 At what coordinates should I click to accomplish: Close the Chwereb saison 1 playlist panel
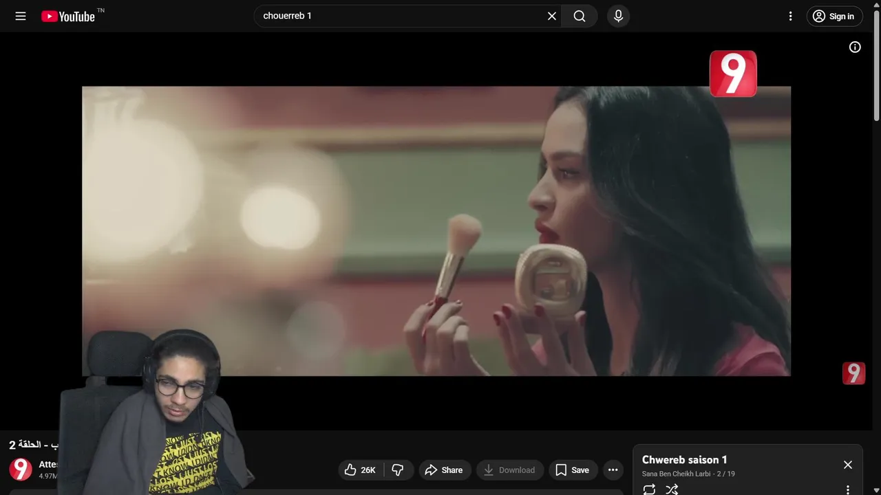(848, 465)
